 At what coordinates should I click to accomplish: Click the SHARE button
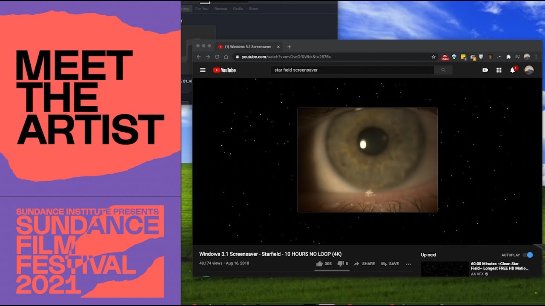(x=364, y=264)
